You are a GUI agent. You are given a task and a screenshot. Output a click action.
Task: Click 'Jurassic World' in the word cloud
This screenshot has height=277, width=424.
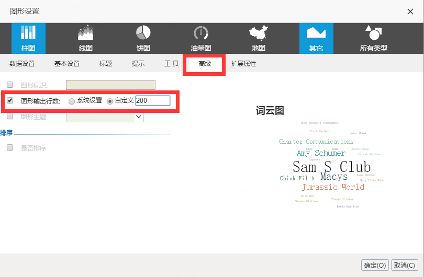pyautogui.click(x=333, y=187)
